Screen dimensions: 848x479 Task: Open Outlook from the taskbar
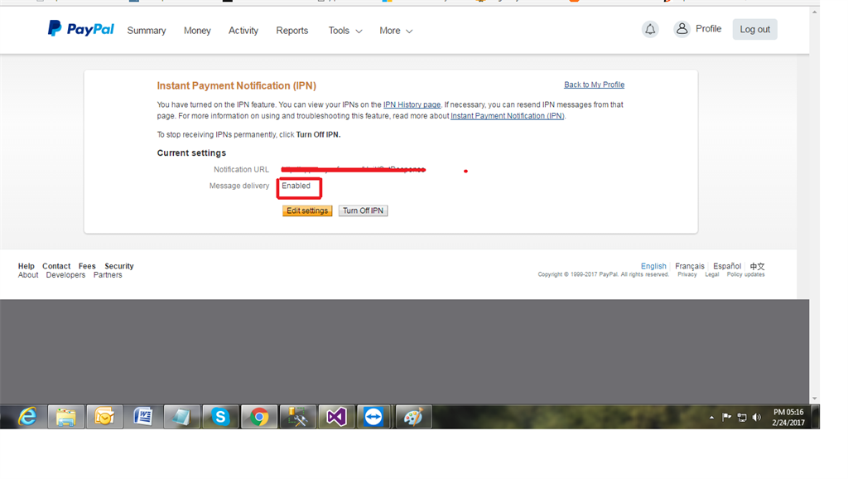(104, 417)
